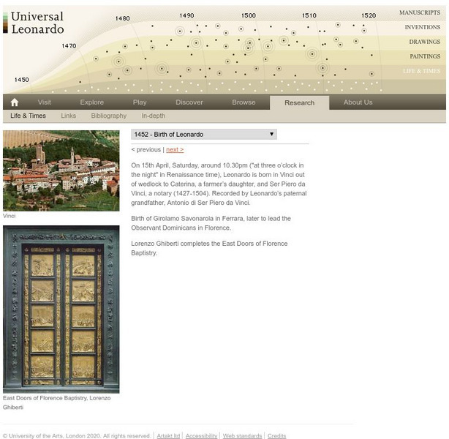Click the Vinci town photograph
Image resolution: width=449 pixels, height=439 pixels.
click(61, 170)
